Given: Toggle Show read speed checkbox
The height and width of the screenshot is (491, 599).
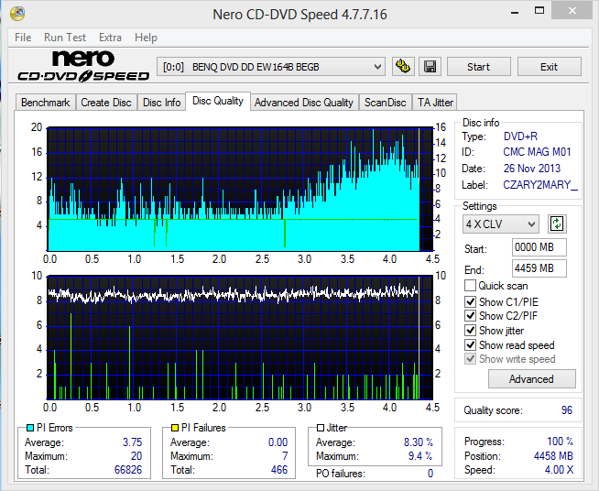Looking at the screenshot, I should (470, 344).
